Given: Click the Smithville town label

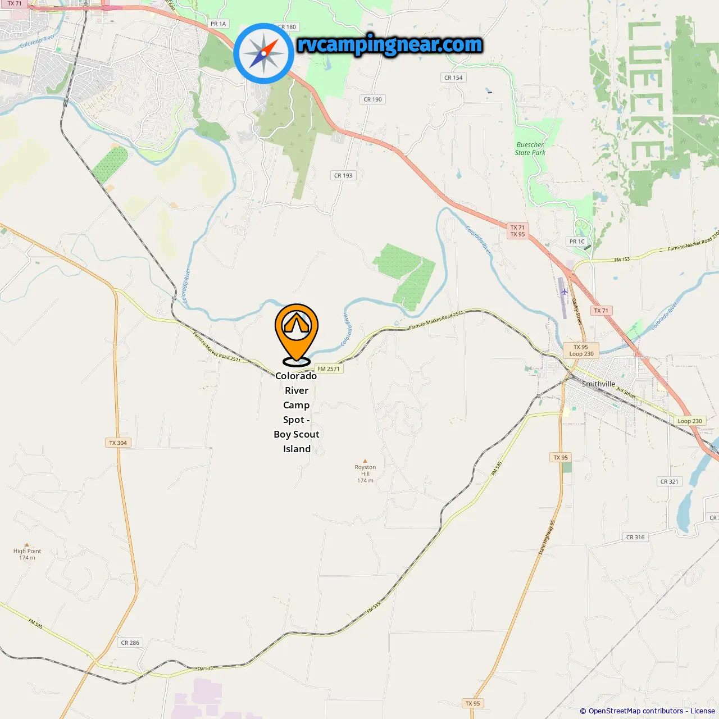Looking at the screenshot, I should click(599, 384).
